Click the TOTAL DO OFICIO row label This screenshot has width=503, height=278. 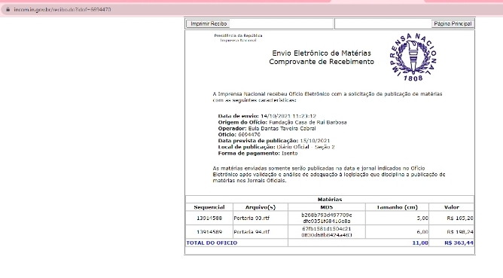[x=212, y=243]
